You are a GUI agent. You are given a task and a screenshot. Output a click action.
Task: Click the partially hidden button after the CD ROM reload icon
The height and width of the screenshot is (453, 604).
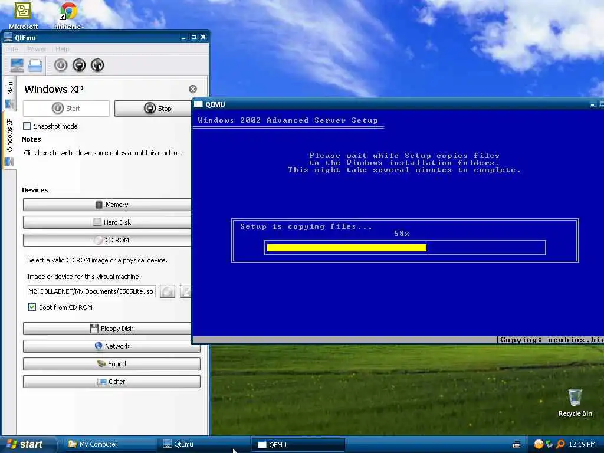coord(186,291)
